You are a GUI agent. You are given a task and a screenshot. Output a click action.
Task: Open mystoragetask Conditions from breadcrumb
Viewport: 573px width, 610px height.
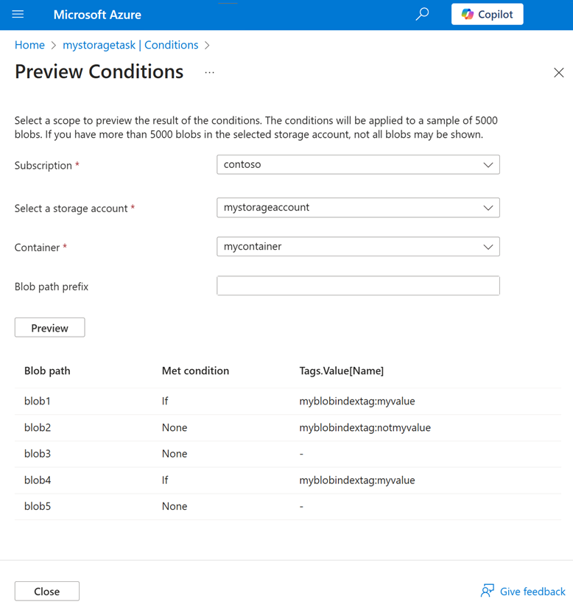[x=130, y=45]
